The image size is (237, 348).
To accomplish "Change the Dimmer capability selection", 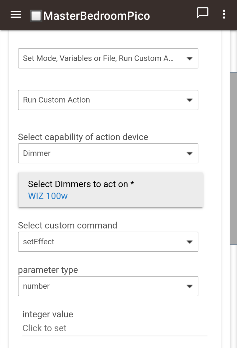I will point(100,154).
